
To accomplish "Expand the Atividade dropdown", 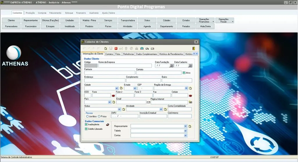I will point(161,109).
